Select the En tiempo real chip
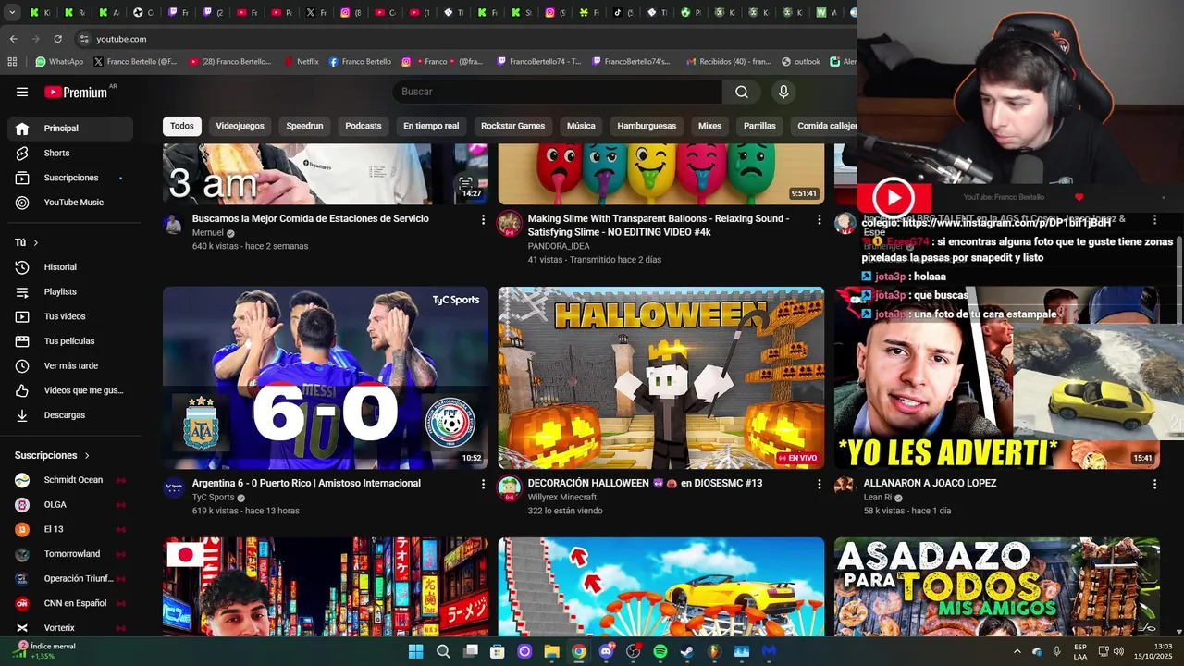Screen dimensions: 1184x666 (431, 126)
